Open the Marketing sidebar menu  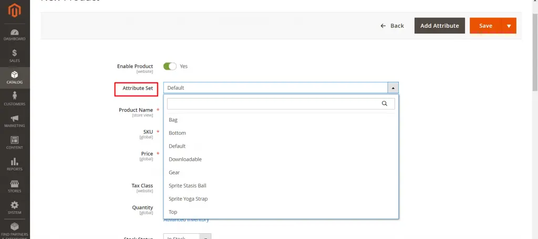pyautogui.click(x=15, y=121)
